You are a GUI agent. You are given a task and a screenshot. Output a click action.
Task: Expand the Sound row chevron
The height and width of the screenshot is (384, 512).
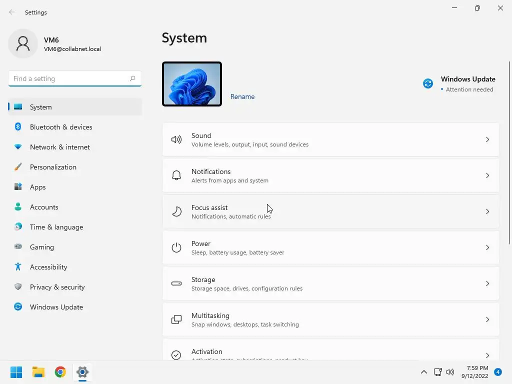pyautogui.click(x=487, y=140)
